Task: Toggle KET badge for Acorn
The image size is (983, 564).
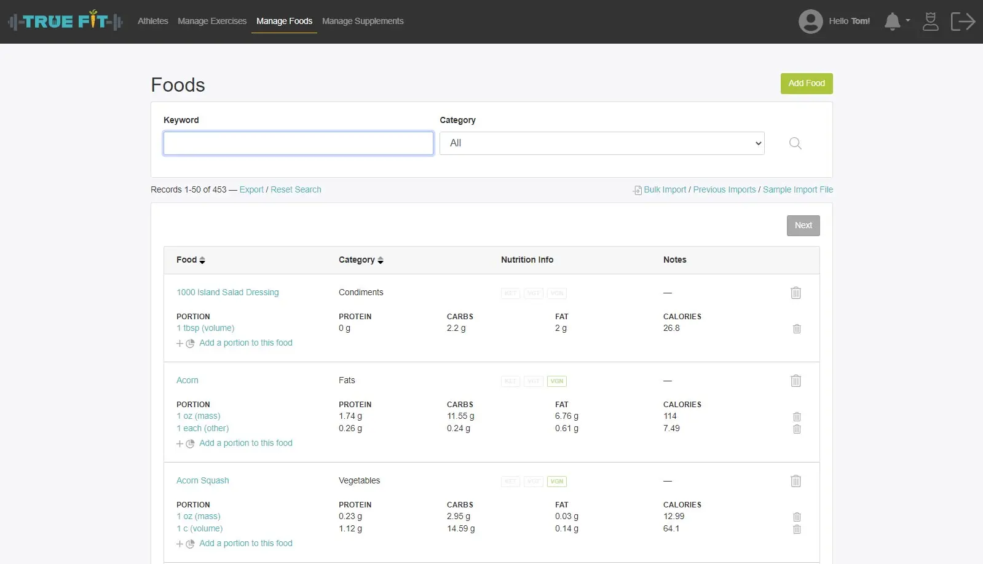Action: coord(510,381)
